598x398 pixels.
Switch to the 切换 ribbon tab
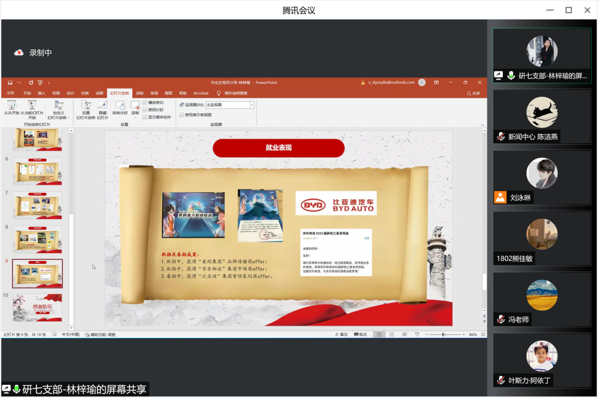[x=85, y=93]
